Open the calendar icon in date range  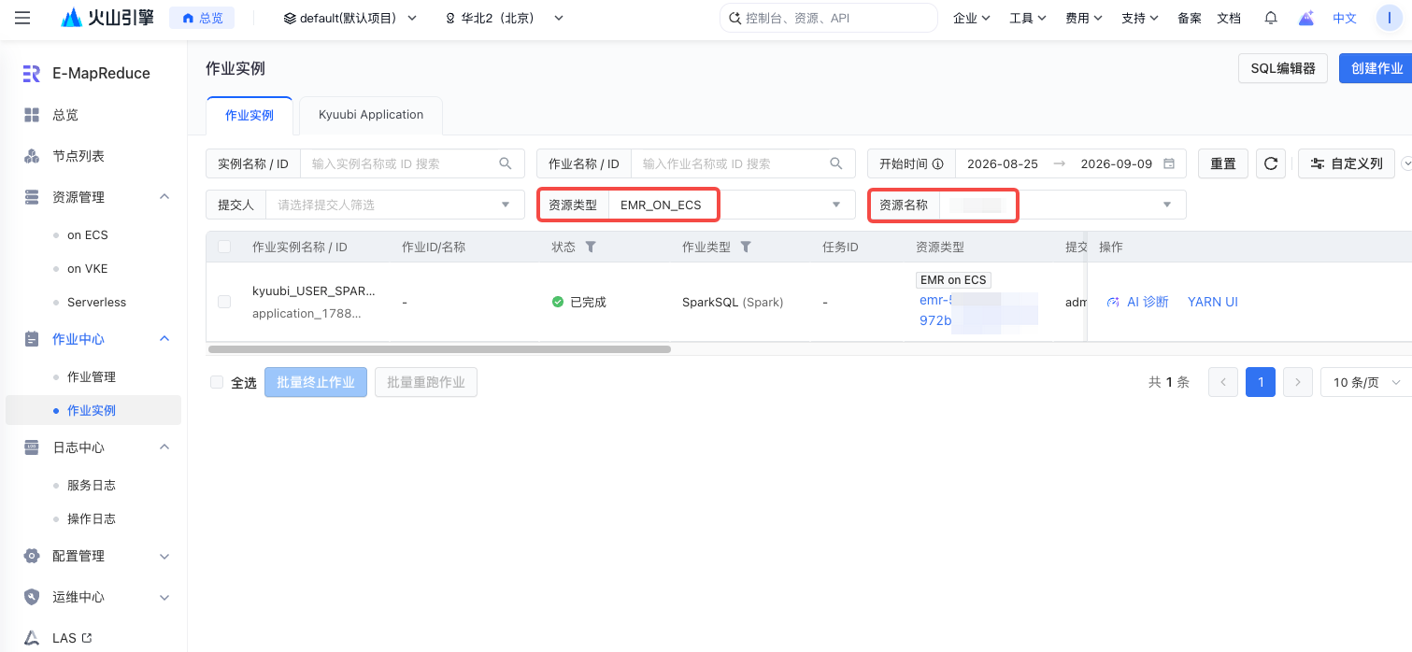pos(1169,163)
